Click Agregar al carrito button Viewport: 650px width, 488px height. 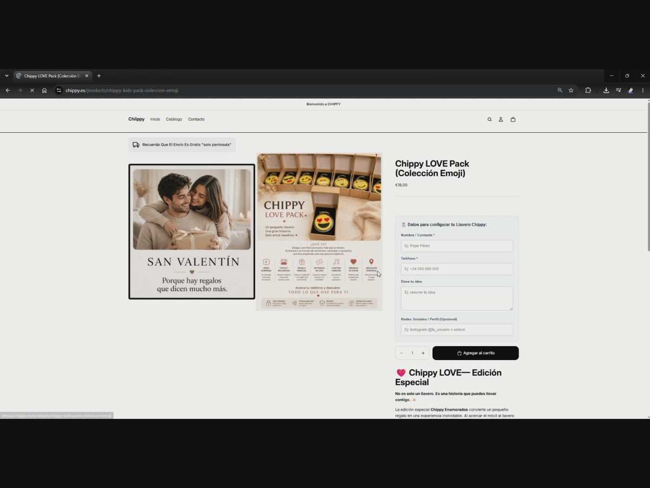pos(476,353)
